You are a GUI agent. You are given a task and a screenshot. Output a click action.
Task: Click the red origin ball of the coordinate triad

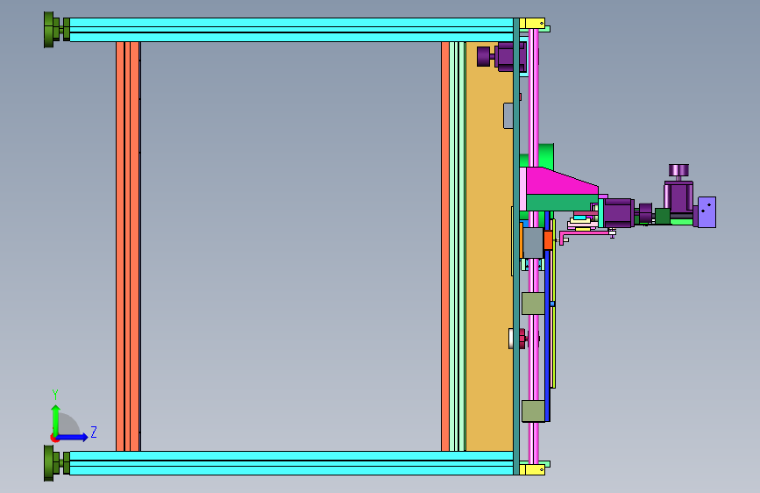point(54,438)
